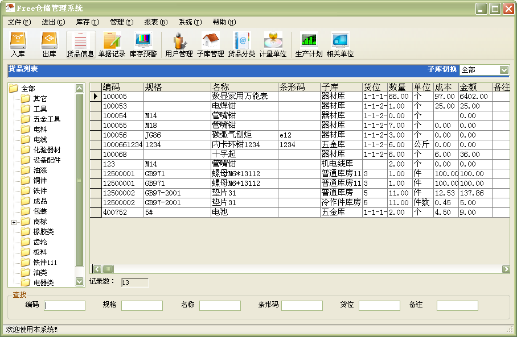This screenshot has width=517, height=337.
Task: Open the 管理 menu
Action: coord(122,22)
